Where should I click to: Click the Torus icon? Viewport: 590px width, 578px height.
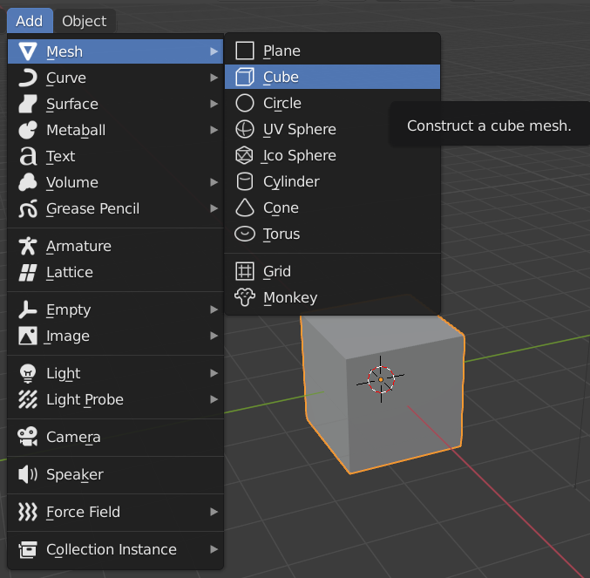245,234
